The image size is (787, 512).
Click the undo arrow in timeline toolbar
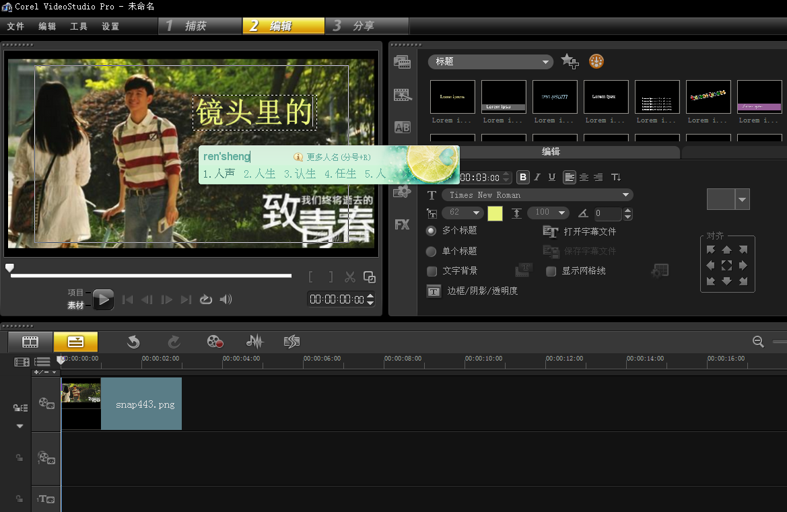[x=133, y=342]
